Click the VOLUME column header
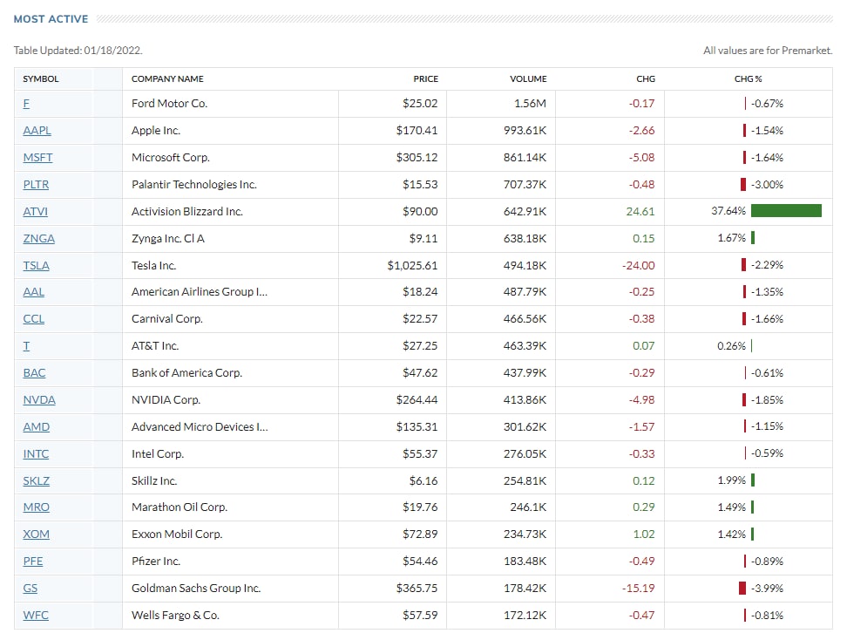Image resolution: width=847 pixels, height=640 pixels. click(528, 79)
